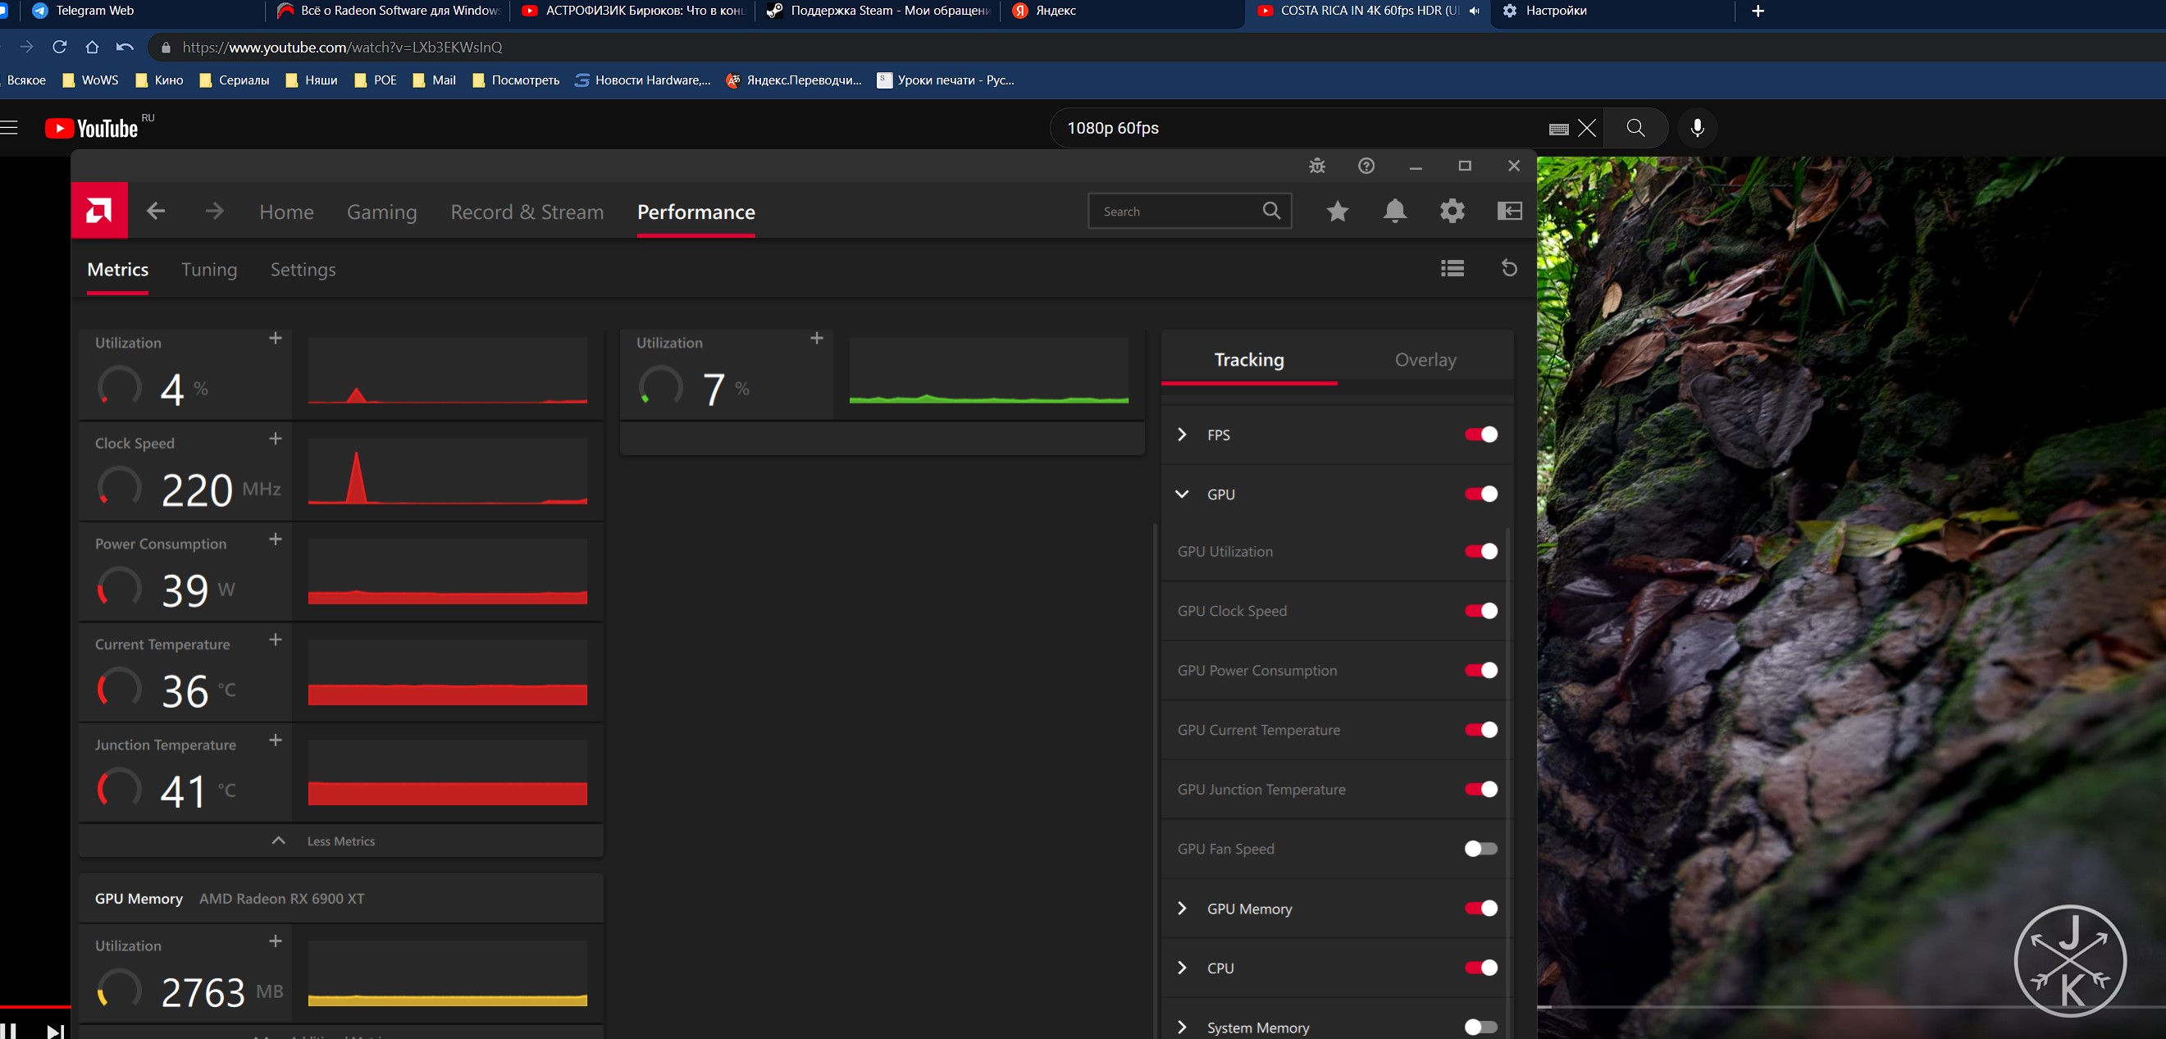Enable GPU Fan Speed tracking toggle
The height and width of the screenshot is (1039, 2166).
[1480, 848]
